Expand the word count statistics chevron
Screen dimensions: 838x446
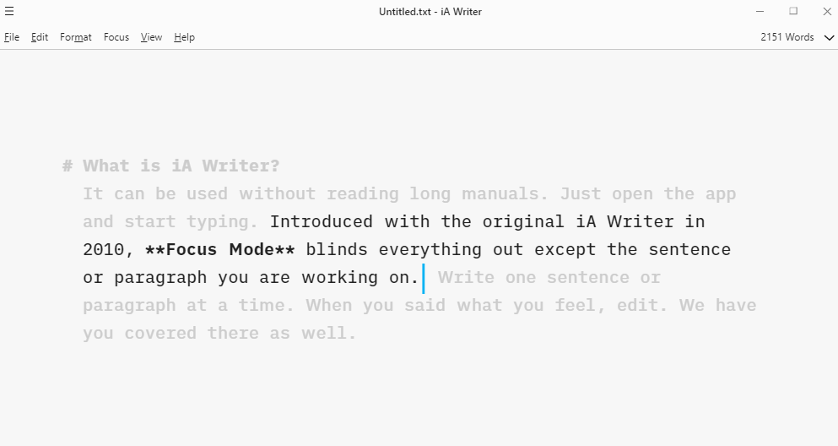coord(829,37)
